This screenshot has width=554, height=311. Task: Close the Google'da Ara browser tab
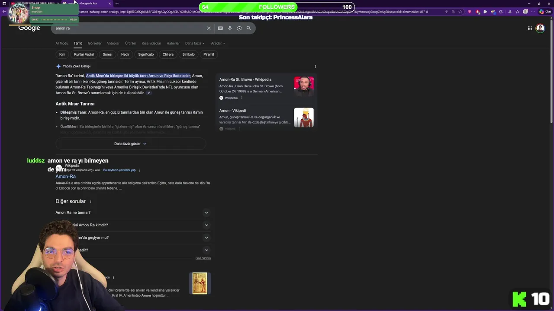pos(110,3)
